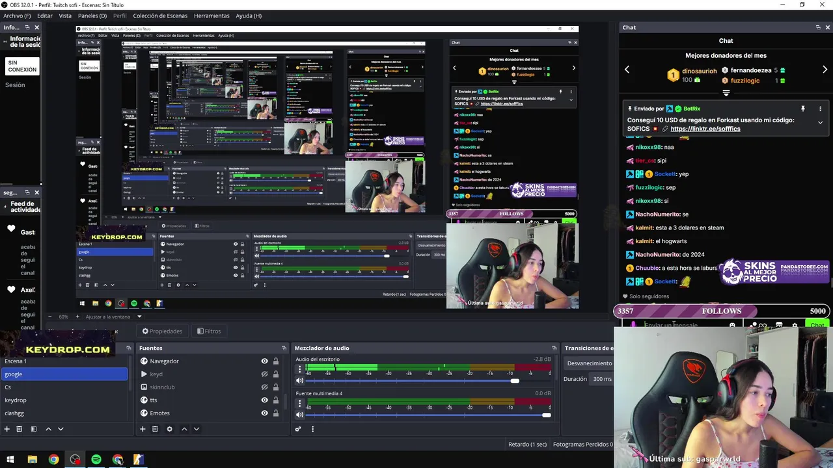
Task: Click the Filtros button
Action: [x=209, y=331]
